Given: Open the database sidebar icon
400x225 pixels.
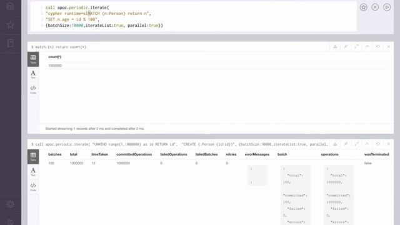Looking at the screenshot, I should tap(11, 6).
